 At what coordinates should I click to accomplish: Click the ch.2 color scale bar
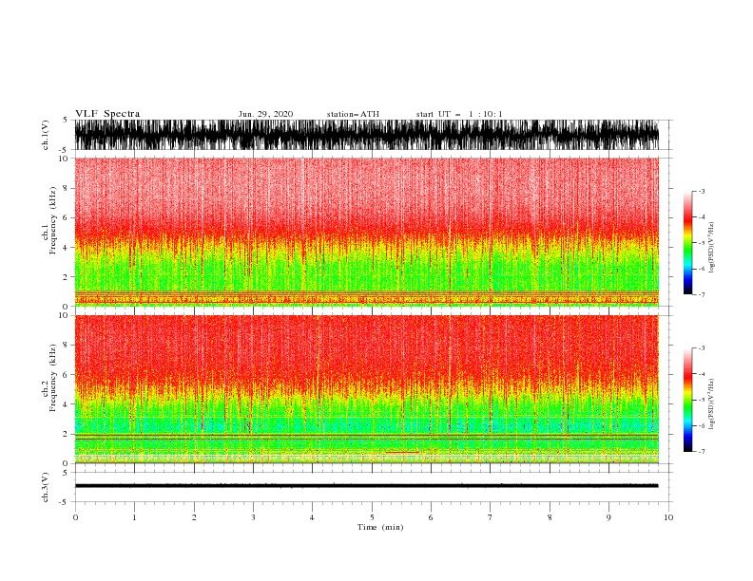point(687,400)
